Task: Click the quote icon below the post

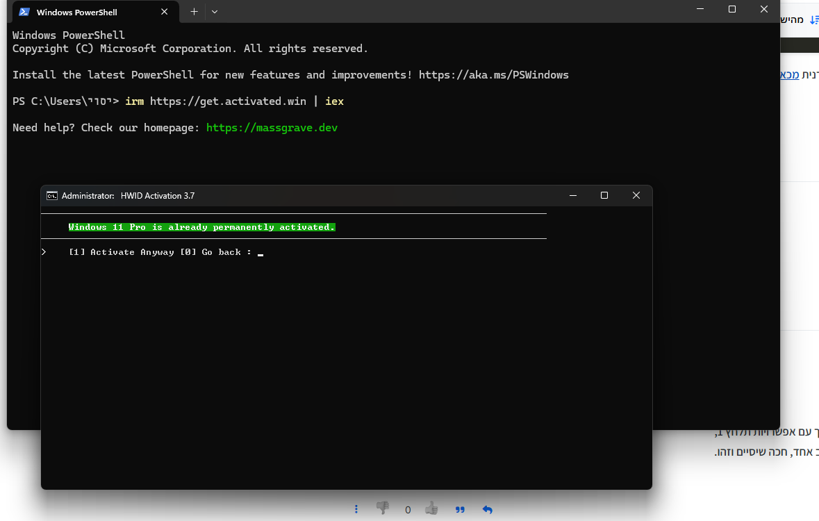Action: tap(460, 509)
